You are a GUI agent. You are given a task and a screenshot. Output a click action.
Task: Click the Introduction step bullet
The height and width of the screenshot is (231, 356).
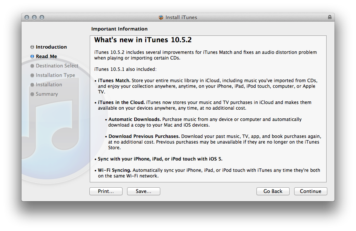point(32,47)
